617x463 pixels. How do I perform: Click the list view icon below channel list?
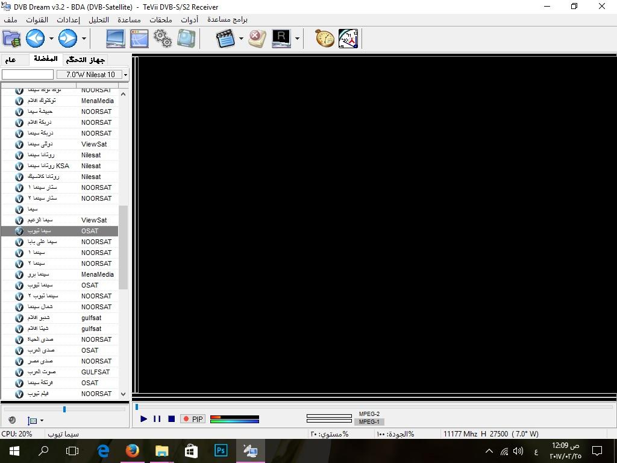point(33,420)
